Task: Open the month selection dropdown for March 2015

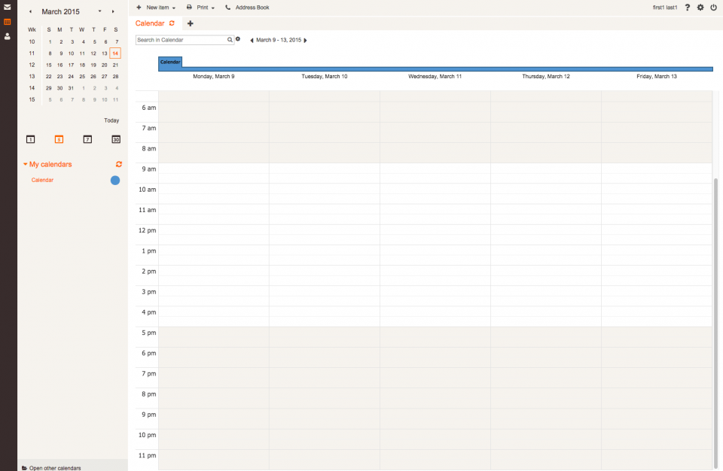Action: point(99,11)
